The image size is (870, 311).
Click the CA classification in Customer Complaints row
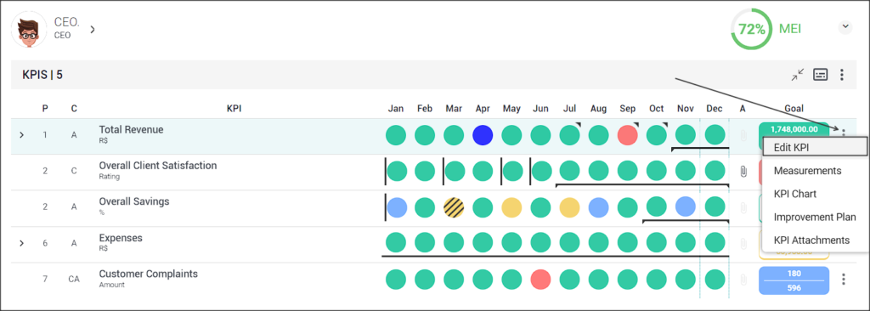coord(74,280)
